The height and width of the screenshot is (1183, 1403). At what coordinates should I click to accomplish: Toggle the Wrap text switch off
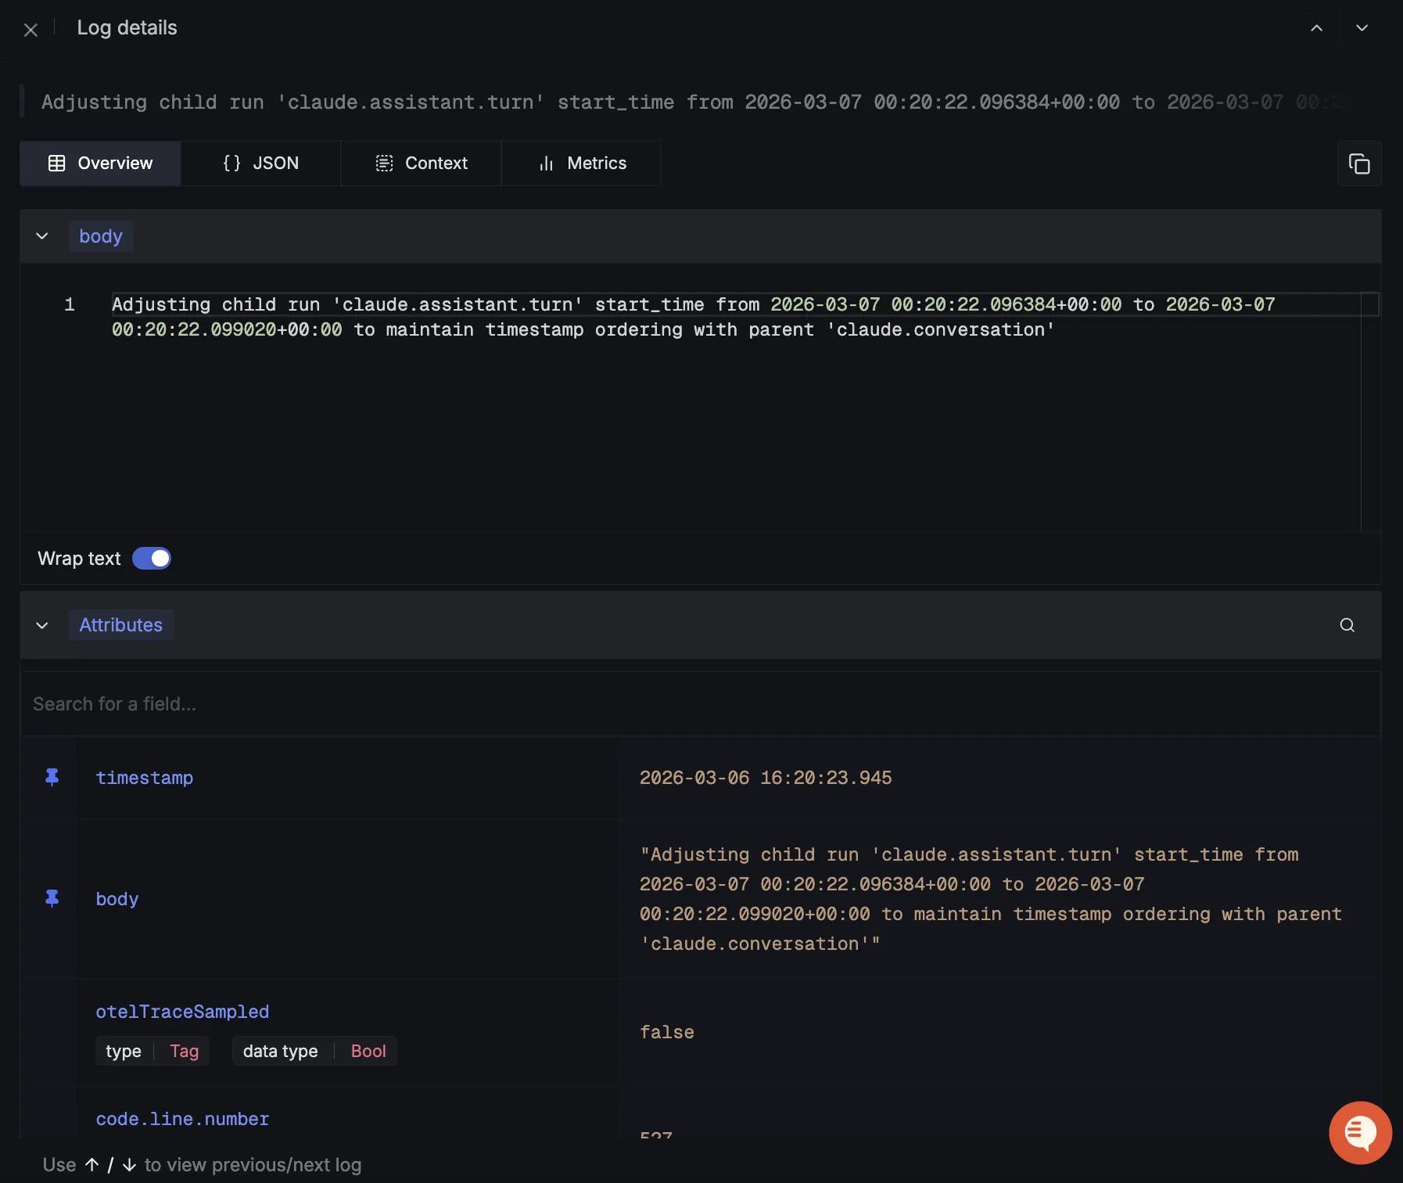coord(152,559)
